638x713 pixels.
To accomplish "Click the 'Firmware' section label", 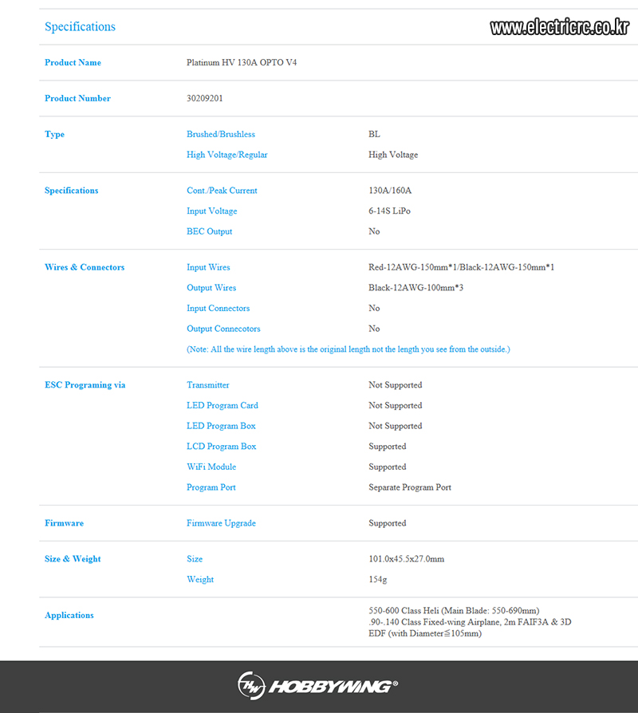I will point(64,523).
